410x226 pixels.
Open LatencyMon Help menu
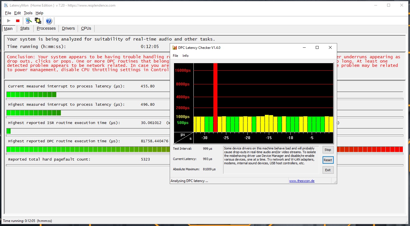pyautogui.click(x=39, y=13)
